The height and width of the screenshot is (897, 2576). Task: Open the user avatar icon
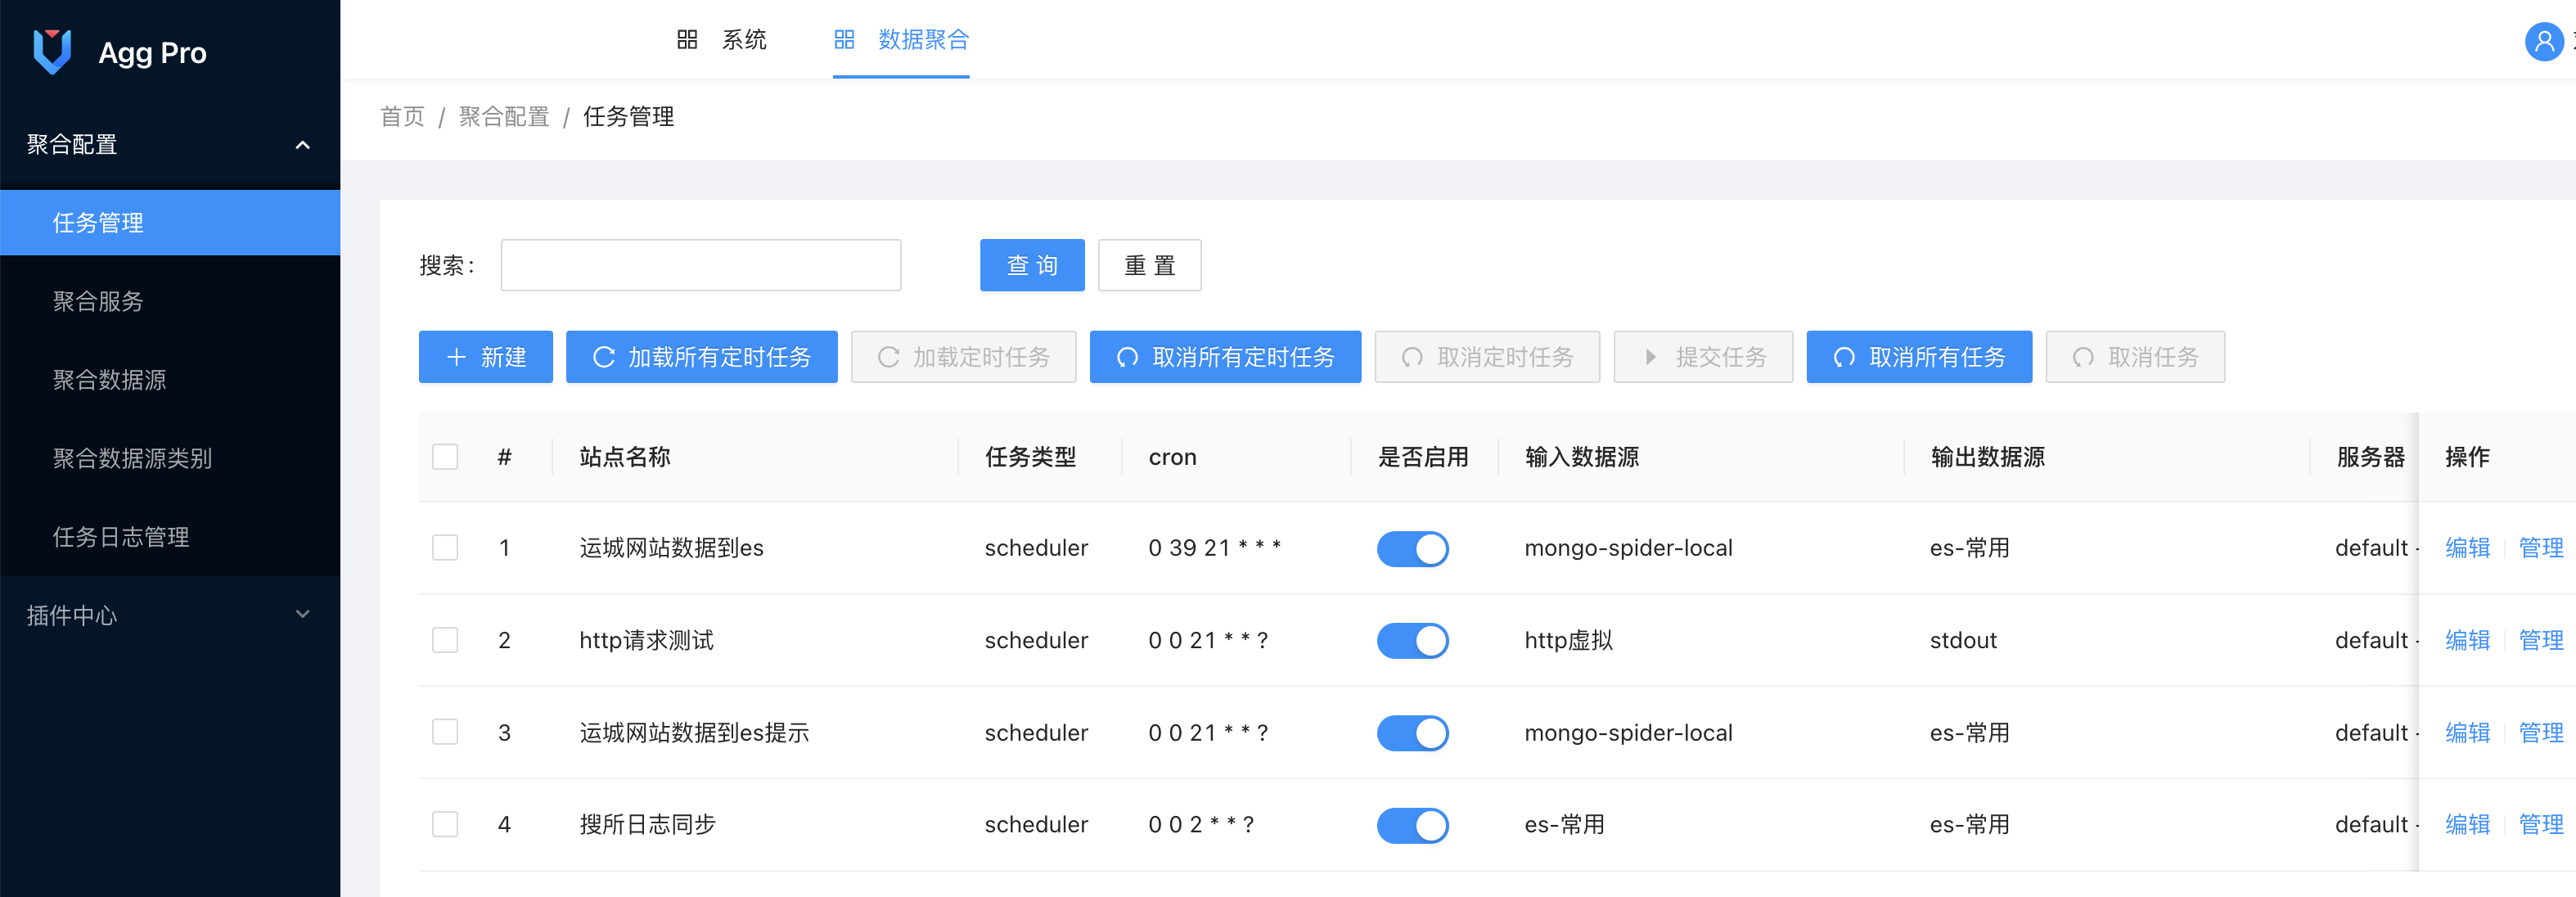tap(2543, 42)
